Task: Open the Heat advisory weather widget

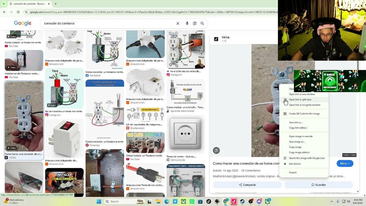Action: [x=14, y=201]
